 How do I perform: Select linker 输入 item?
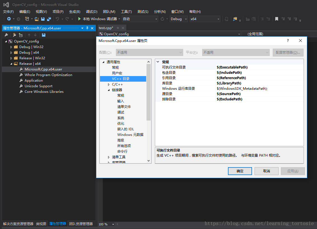coord(121,101)
